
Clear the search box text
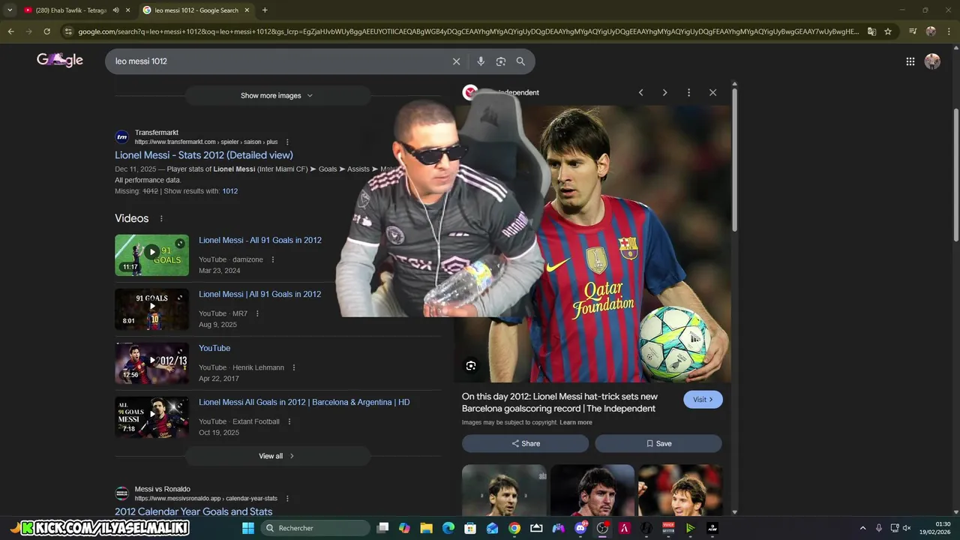456,61
